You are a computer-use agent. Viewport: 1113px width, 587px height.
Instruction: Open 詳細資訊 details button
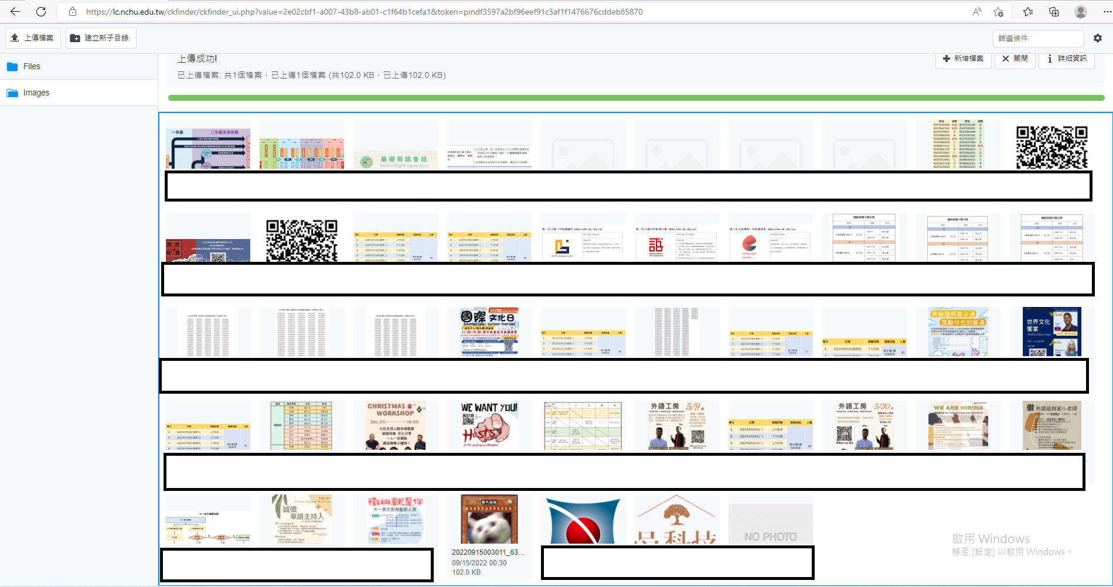click(1067, 59)
